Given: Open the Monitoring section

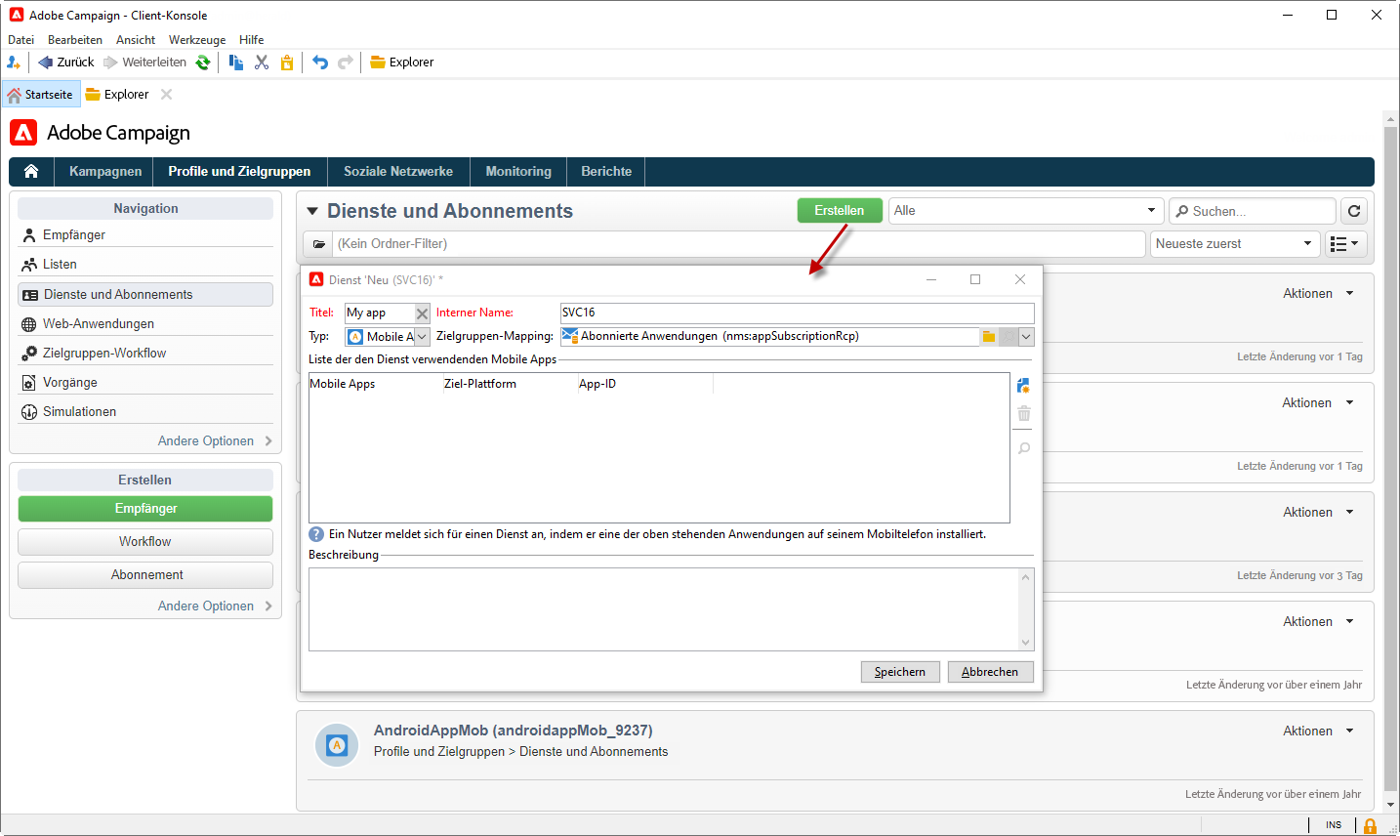Looking at the screenshot, I should coord(518,172).
